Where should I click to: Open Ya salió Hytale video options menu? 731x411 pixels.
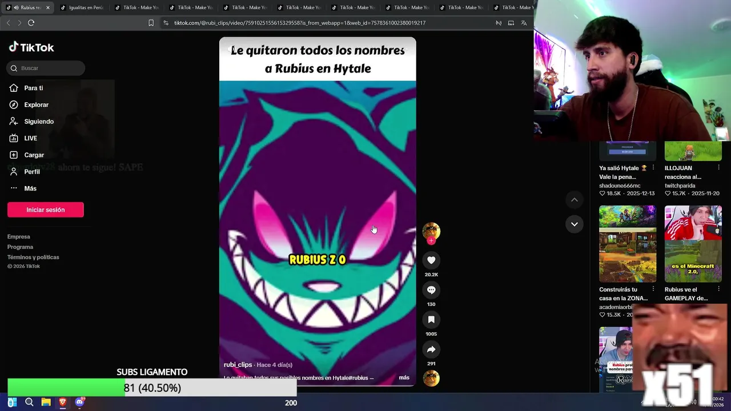pos(653,168)
